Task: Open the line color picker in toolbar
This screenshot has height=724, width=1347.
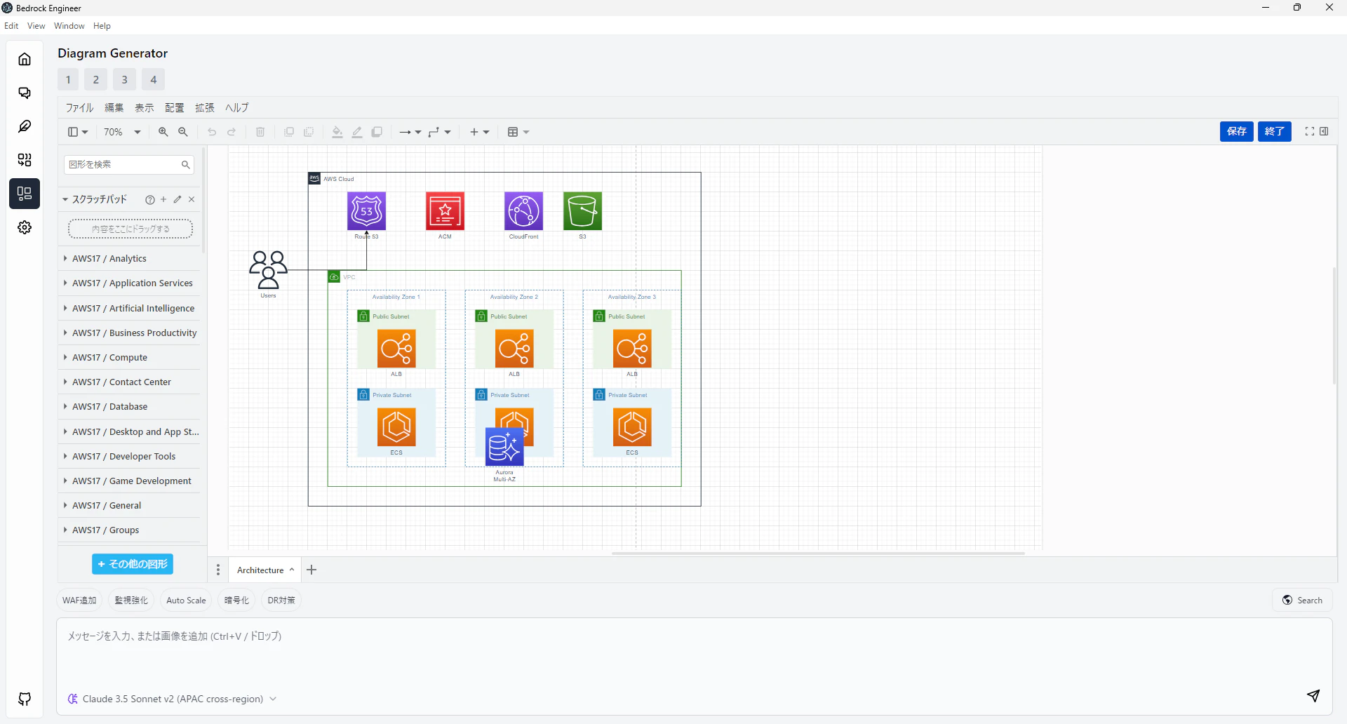Action: click(357, 132)
